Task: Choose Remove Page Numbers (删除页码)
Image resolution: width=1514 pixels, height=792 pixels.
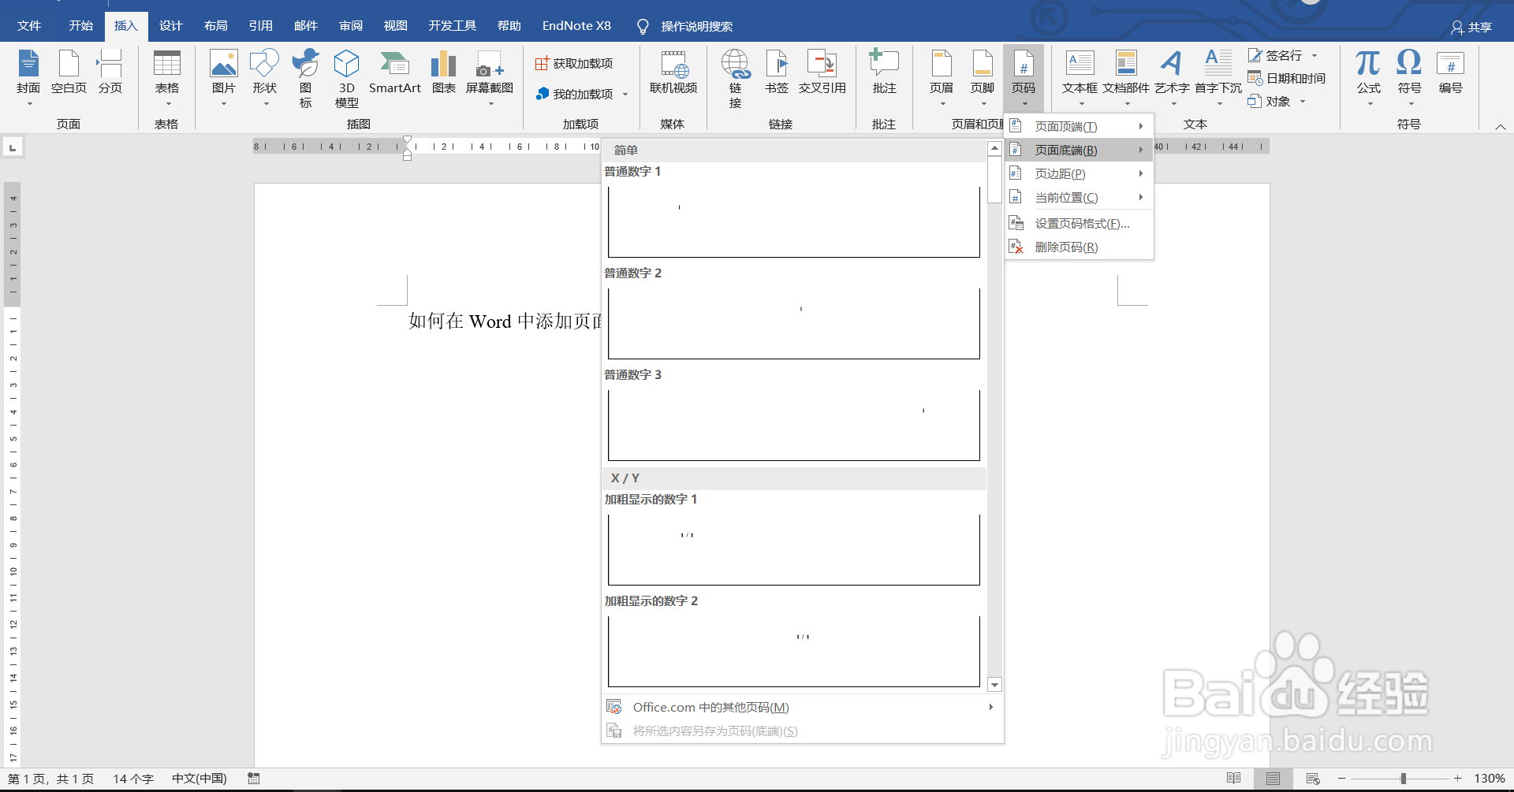Action: [1080, 247]
